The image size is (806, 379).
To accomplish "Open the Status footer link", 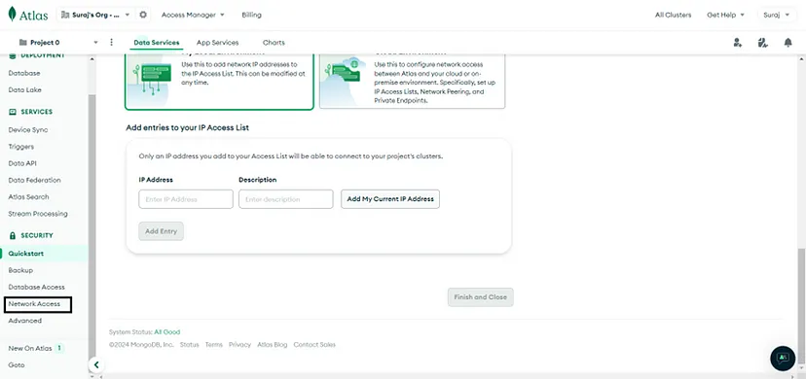I will click(189, 345).
